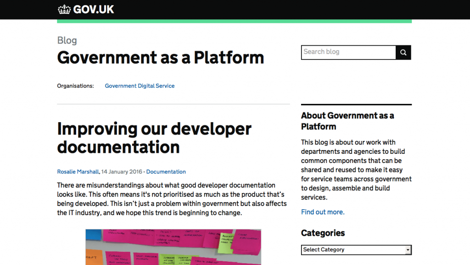470x265 pixels.
Task: Click the Blog heading
Action: coord(67,40)
